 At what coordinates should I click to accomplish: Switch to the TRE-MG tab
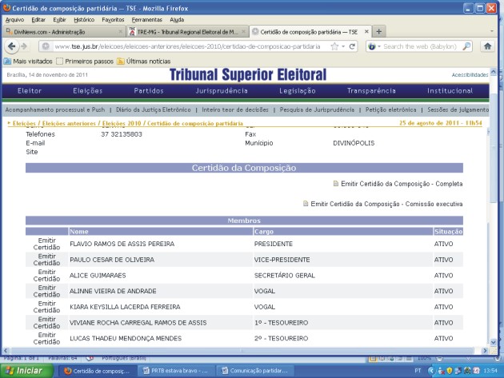187,31
